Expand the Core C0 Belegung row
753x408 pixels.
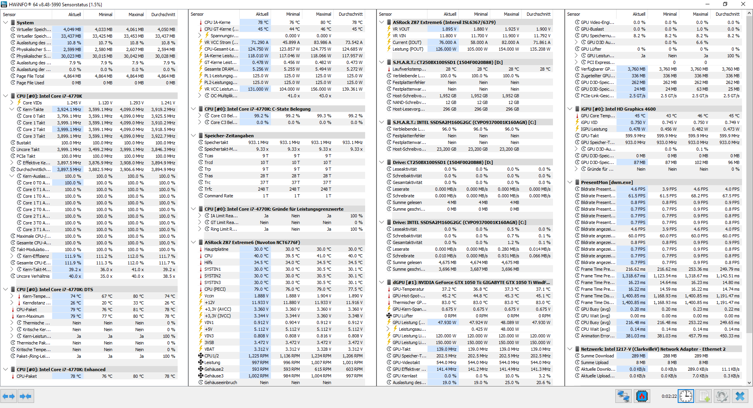[x=200, y=116]
